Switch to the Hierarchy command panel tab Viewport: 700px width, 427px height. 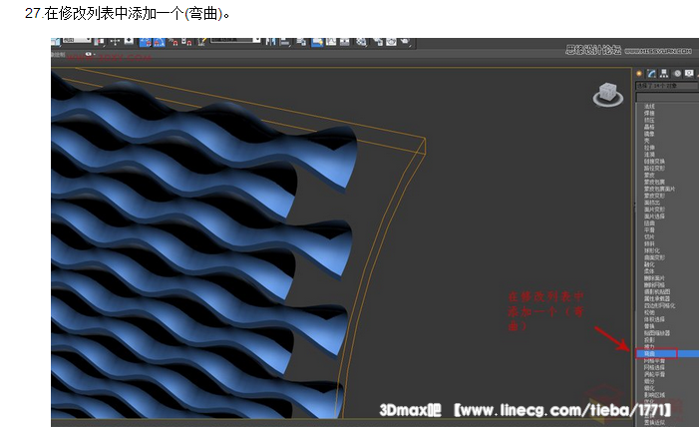(664, 73)
